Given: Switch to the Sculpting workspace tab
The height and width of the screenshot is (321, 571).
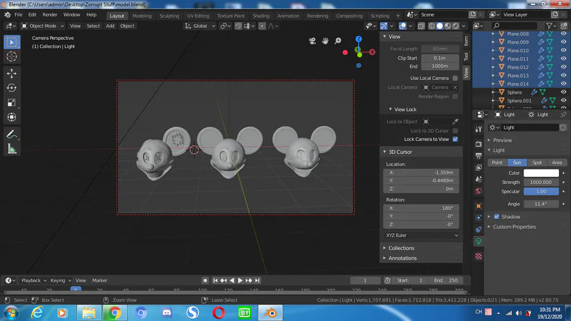Looking at the screenshot, I should tap(169, 16).
